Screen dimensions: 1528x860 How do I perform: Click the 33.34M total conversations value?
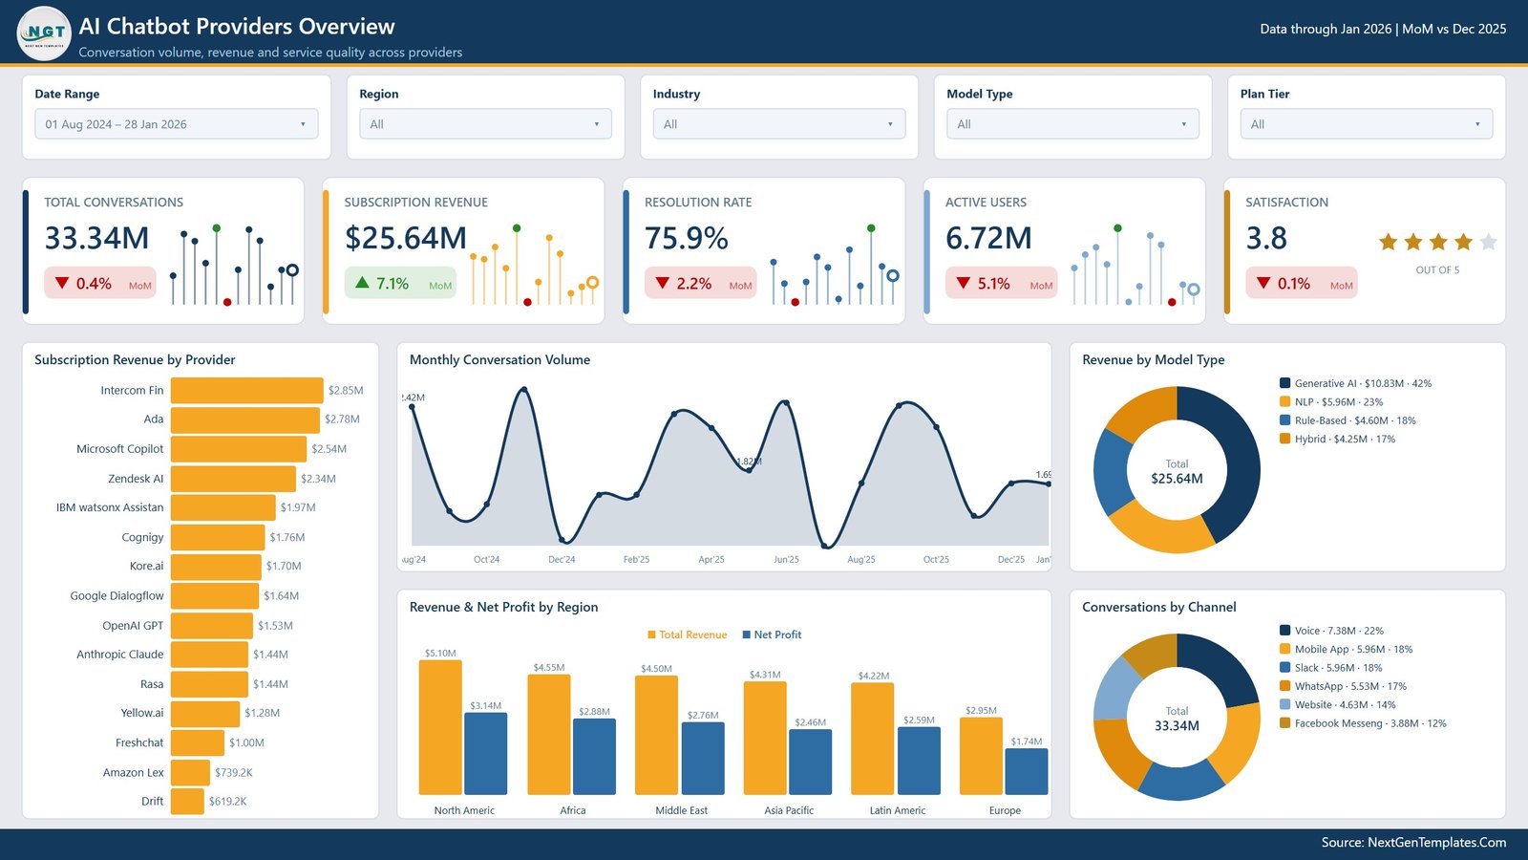pos(96,238)
